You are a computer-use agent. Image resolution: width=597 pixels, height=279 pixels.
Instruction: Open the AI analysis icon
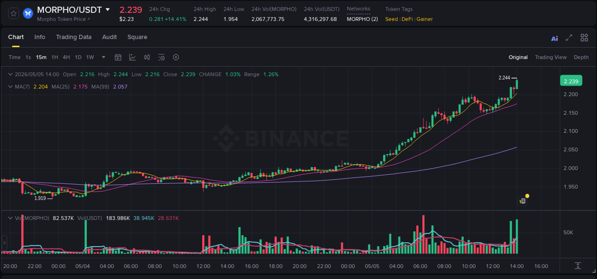click(554, 39)
